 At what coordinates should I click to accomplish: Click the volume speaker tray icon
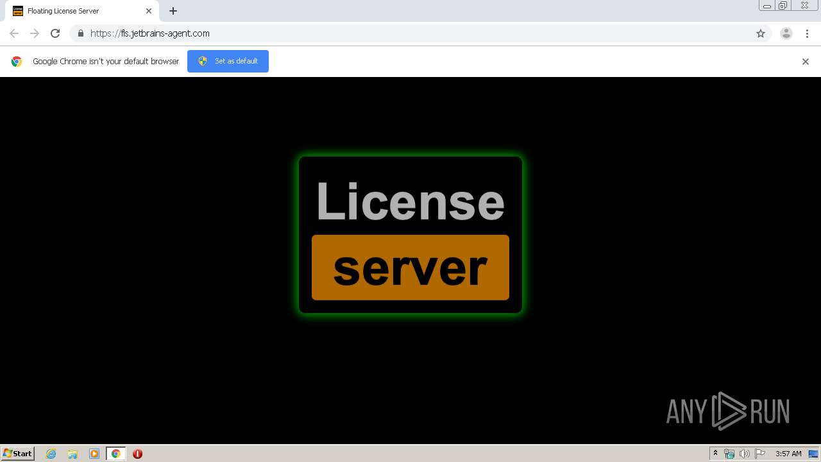745,454
